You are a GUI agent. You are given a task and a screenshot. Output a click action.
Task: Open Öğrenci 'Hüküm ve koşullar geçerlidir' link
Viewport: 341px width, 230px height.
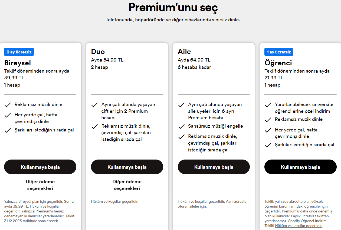click(x=299, y=226)
